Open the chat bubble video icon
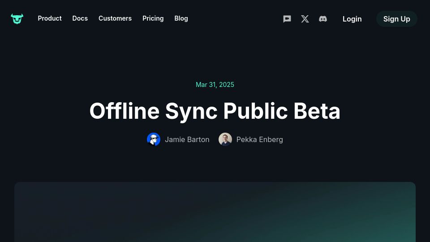430x242 pixels. [287, 19]
